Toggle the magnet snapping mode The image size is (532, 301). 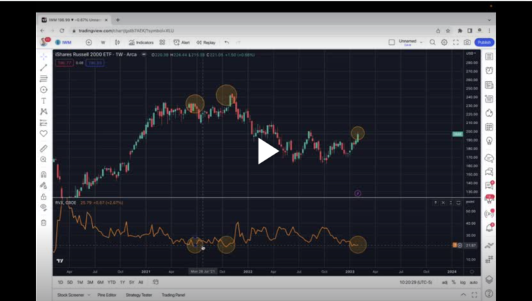(x=44, y=175)
